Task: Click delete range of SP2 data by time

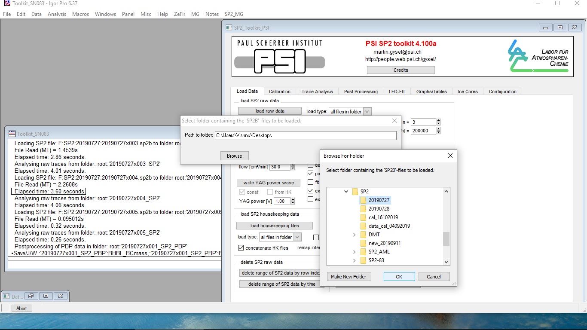Action: 282,284
